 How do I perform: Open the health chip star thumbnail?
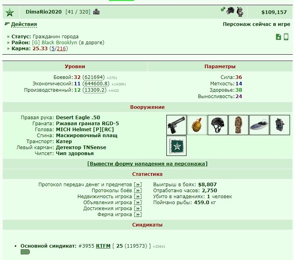(x=176, y=146)
